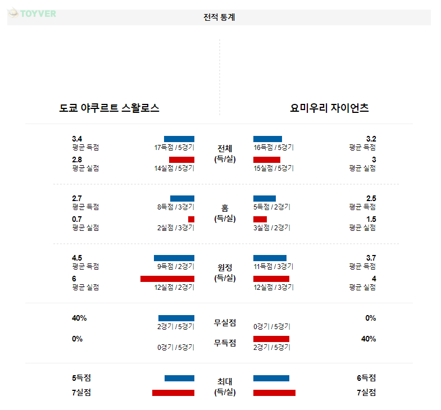Select the 요미우리 자이언츠 team name
This screenshot has width=441, height=410.
tap(329, 108)
